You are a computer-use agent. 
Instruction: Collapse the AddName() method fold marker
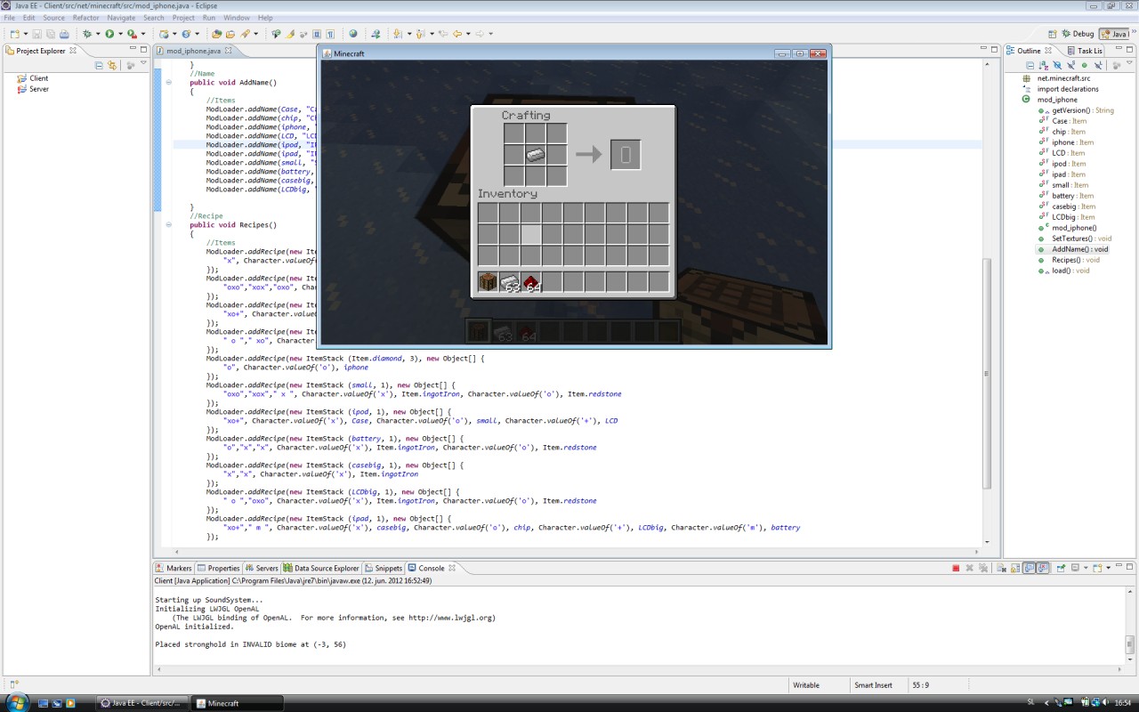tap(168, 83)
